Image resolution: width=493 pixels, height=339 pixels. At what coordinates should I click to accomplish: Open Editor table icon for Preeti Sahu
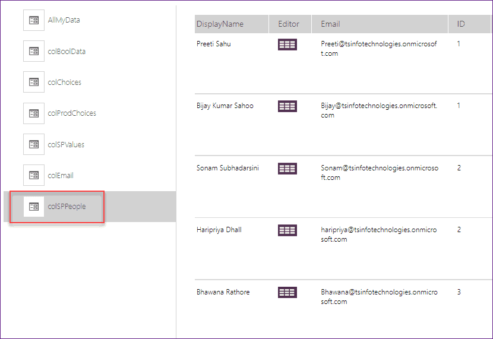pos(287,45)
